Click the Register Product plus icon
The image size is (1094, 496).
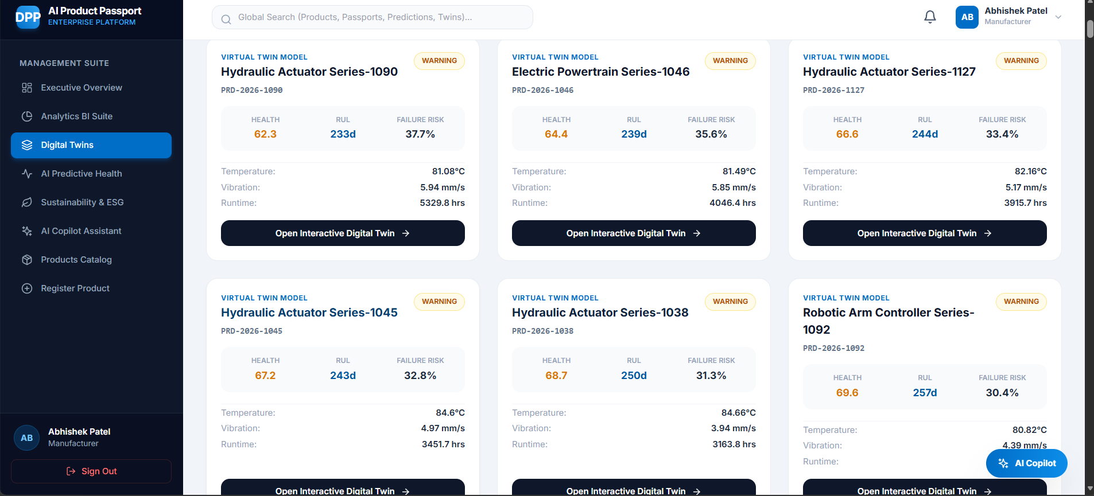point(27,288)
